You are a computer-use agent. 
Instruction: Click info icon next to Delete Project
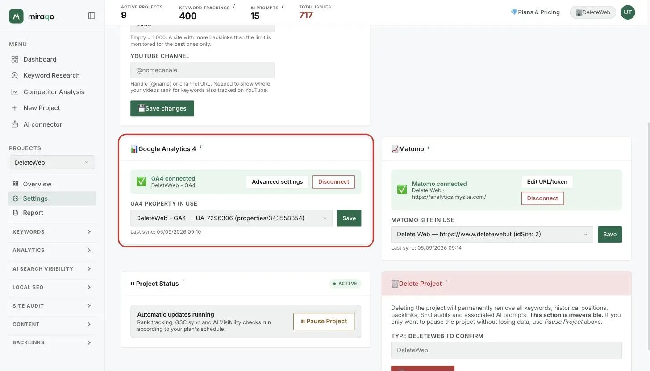(446, 282)
